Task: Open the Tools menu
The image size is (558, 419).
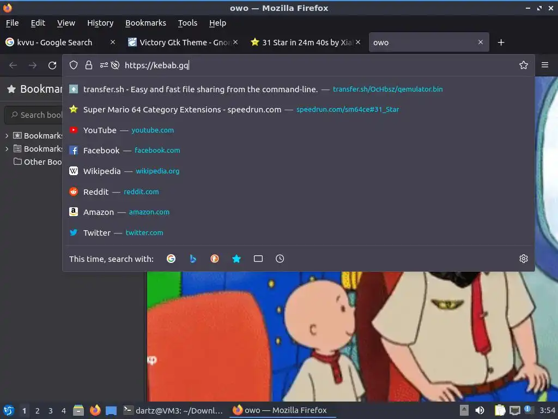Action: 187,23
